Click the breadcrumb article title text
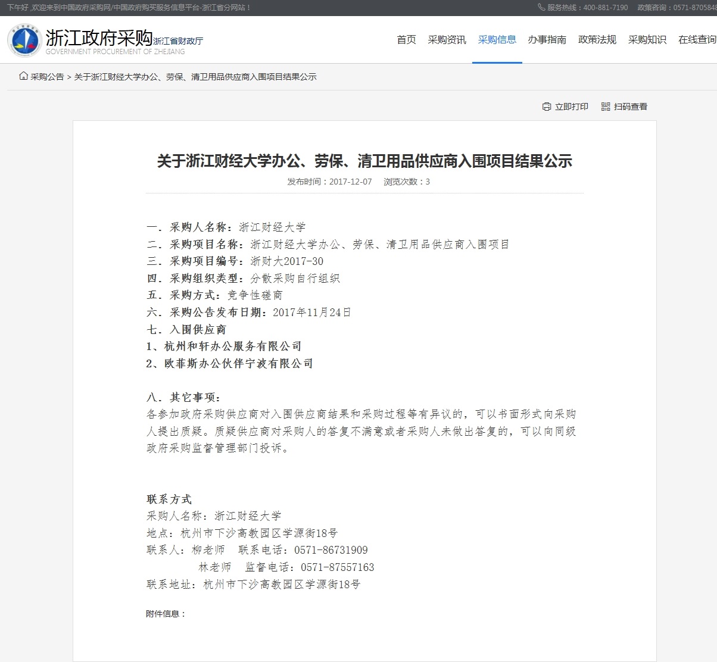The width and height of the screenshot is (717, 662). (195, 77)
